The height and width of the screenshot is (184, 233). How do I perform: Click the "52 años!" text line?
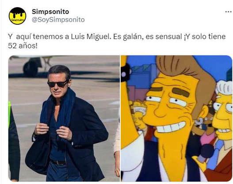click(23, 46)
